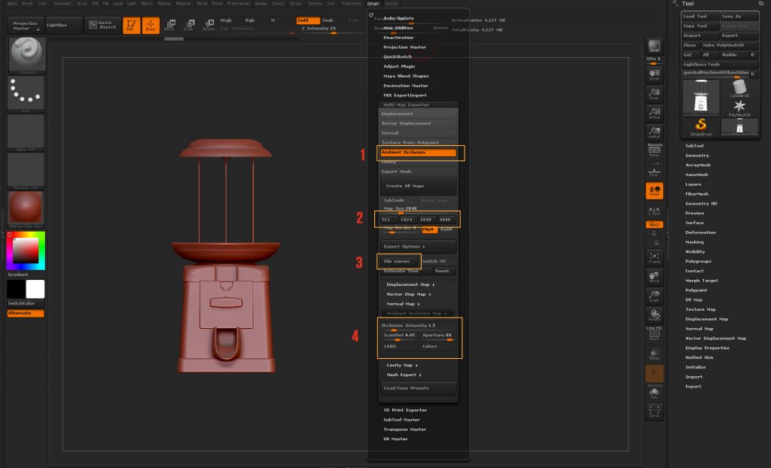The height and width of the screenshot is (468, 771).
Task: Select the Cylinder3D tool thumbnail
Action: (739, 87)
